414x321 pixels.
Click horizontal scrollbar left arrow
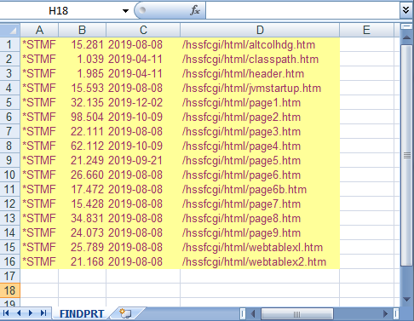pyautogui.click(x=253, y=313)
